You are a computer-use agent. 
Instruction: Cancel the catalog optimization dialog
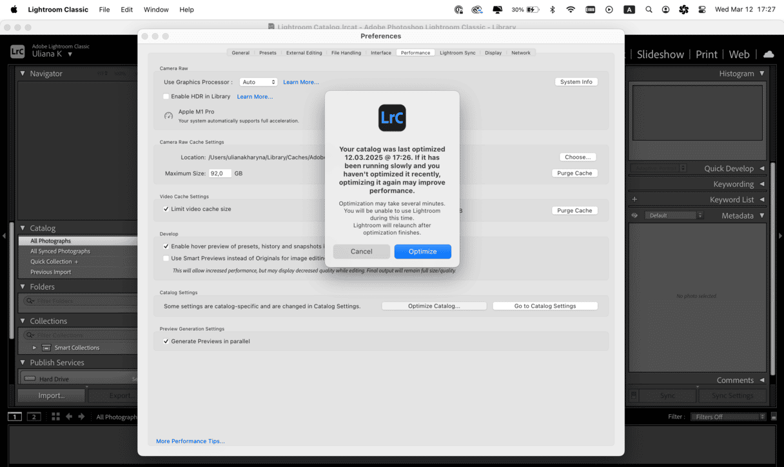tap(362, 252)
